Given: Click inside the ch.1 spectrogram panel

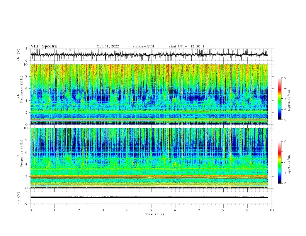Looking at the screenshot, I should [149, 94].
